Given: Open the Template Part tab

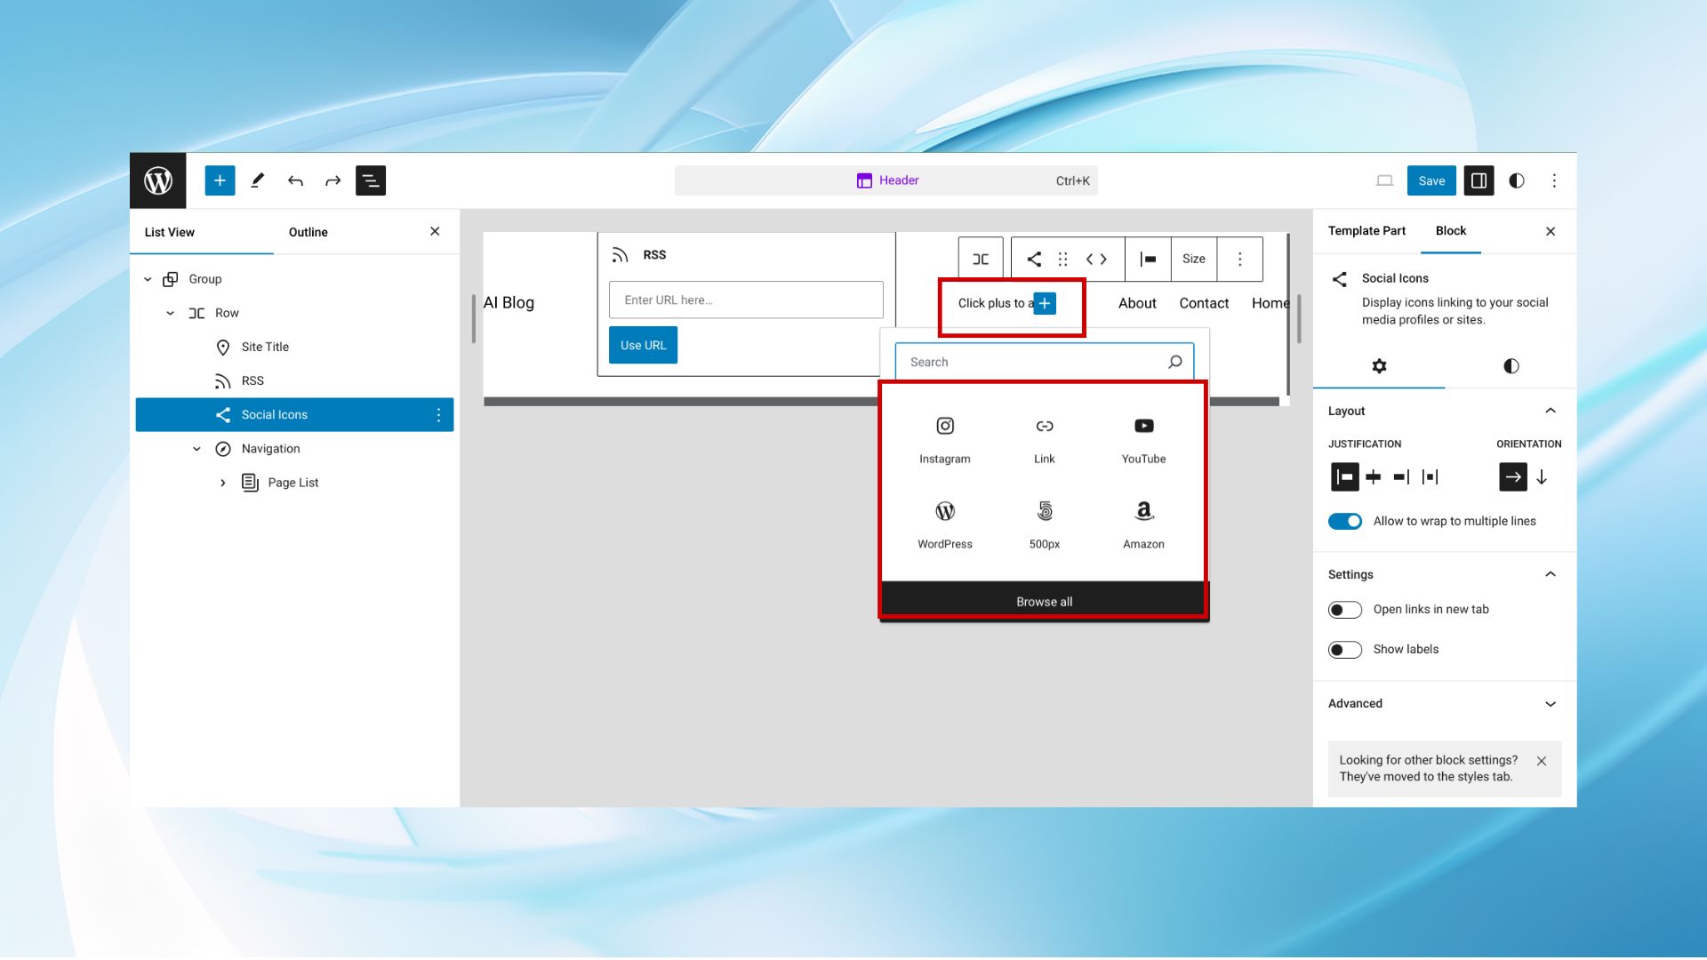Looking at the screenshot, I should click(1366, 231).
